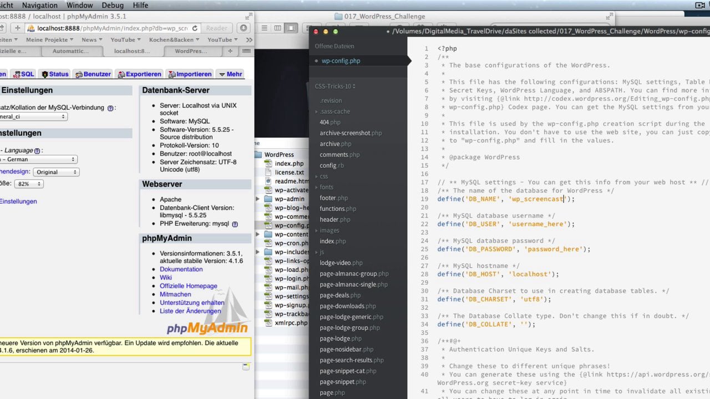The height and width of the screenshot is (399, 710).
Task: Open the Hilfe menu in menu bar
Action: coord(140,5)
